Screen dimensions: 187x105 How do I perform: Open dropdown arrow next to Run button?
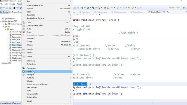coord(90,8)
